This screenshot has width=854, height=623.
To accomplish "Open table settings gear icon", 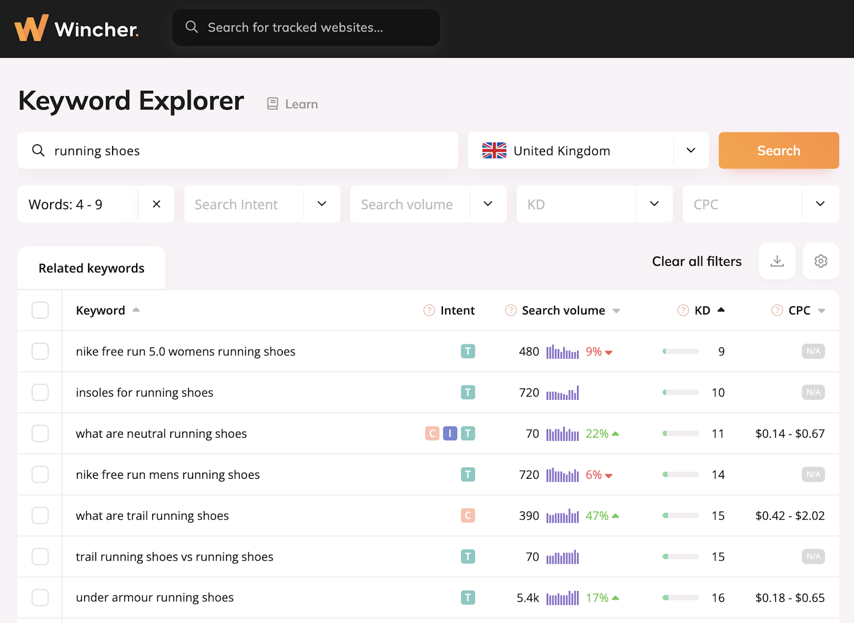I will tap(821, 261).
